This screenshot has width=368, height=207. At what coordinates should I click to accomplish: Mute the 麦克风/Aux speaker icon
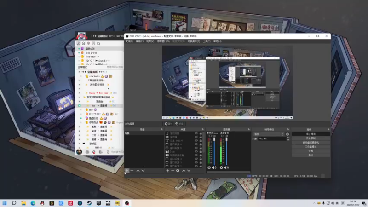click(214, 167)
